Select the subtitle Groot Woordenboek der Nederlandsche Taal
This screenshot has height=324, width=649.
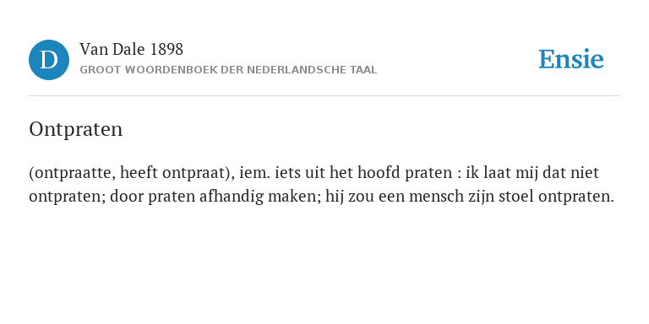point(228,70)
